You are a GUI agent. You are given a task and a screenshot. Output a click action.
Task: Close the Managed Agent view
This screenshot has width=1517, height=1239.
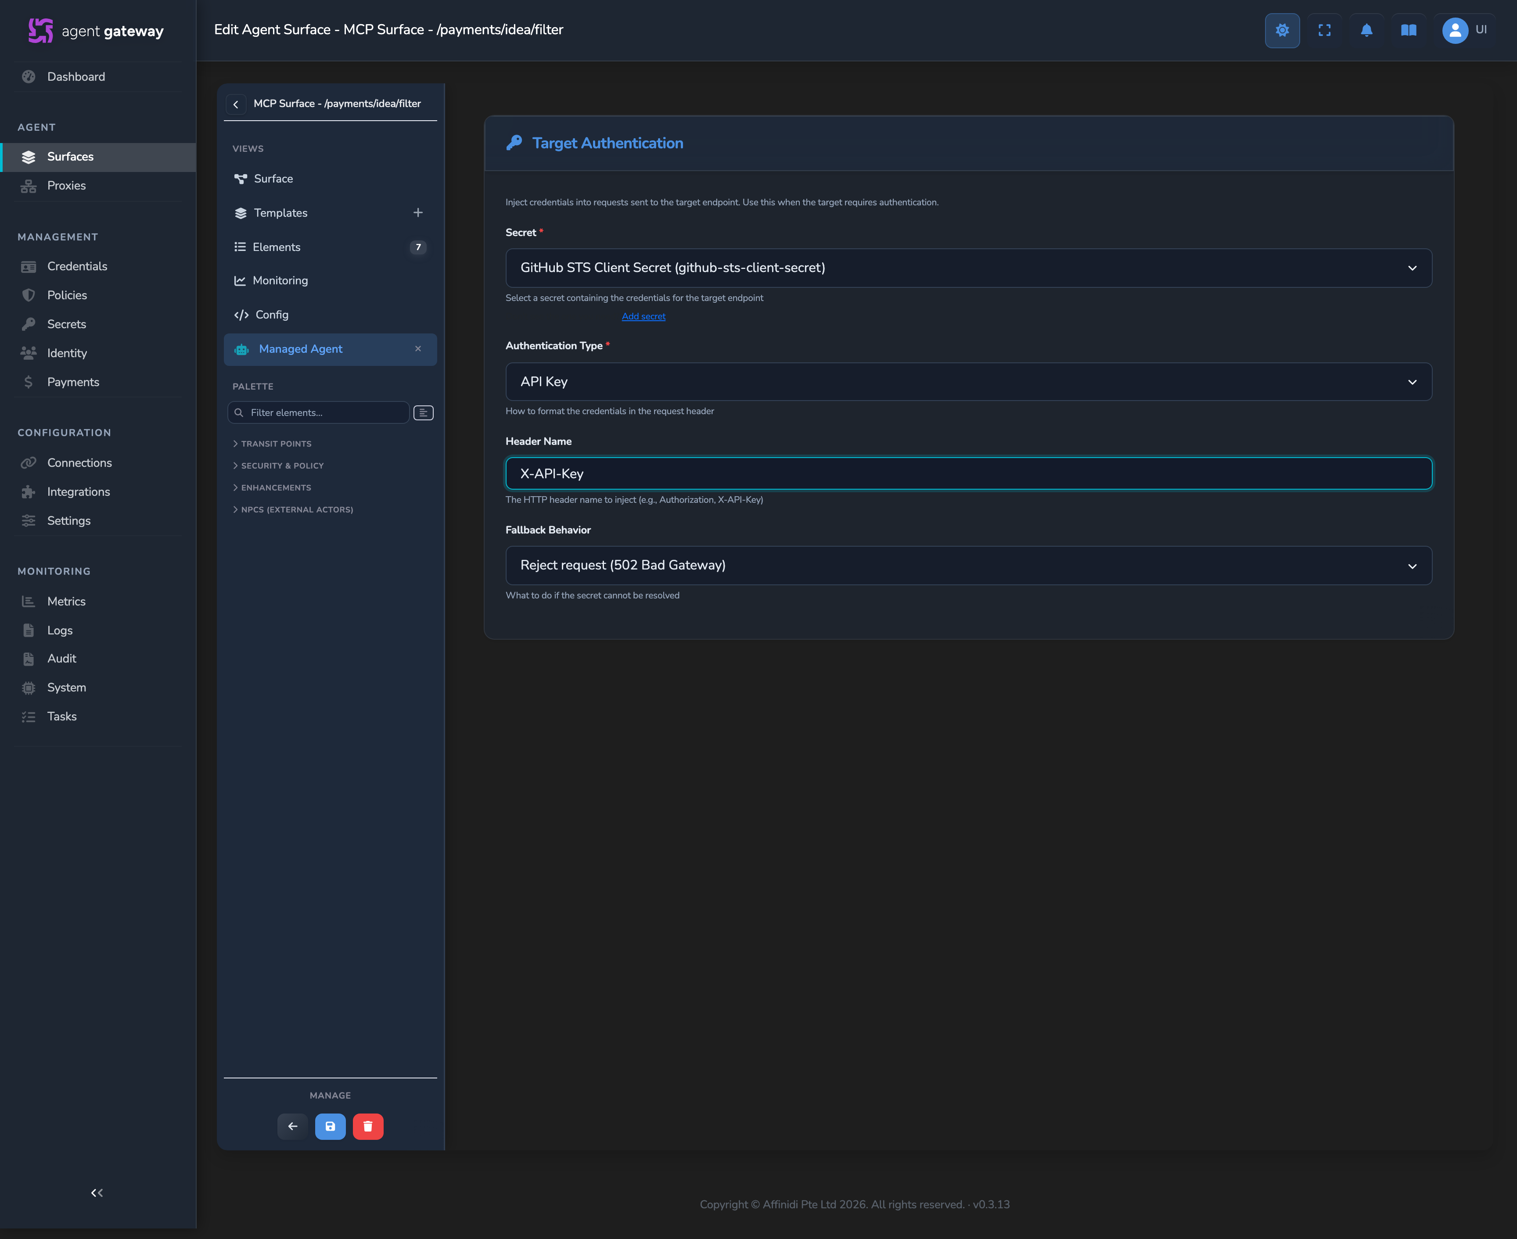point(418,349)
